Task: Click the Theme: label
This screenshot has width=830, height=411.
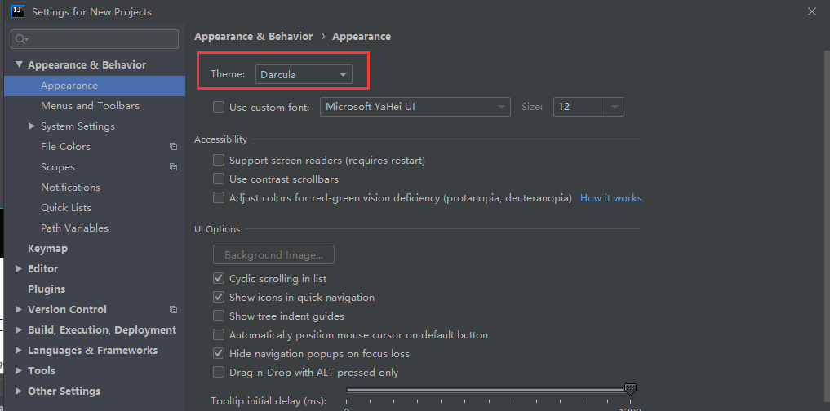Action: coord(228,74)
